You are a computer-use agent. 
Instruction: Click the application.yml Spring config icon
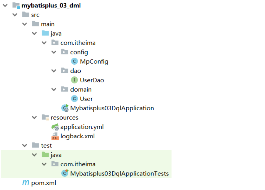[x=55, y=127]
